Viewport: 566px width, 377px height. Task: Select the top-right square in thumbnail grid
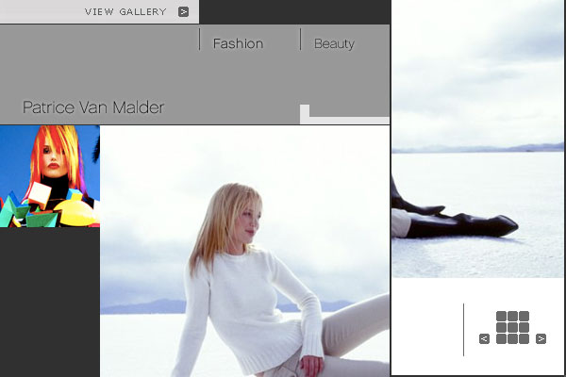click(524, 317)
